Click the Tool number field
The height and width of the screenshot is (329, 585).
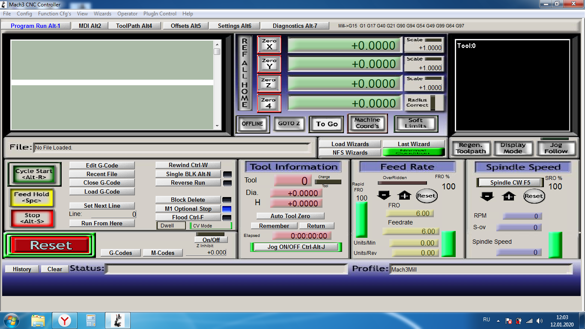click(293, 181)
